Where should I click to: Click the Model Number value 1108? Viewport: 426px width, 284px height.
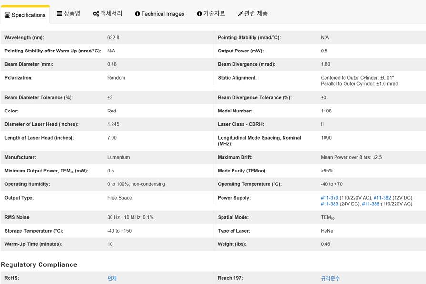pyautogui.click(x=326, y=111)
